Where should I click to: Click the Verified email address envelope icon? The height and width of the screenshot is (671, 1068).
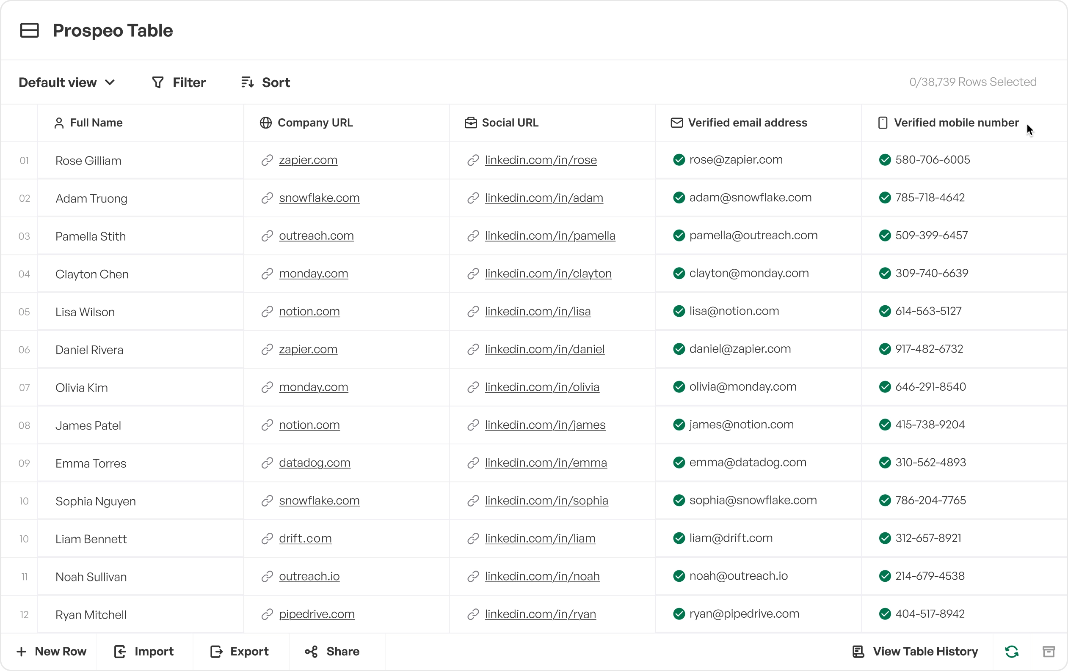point(676,123)
